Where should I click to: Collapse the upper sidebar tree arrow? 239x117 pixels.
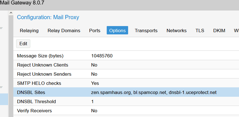pos(1,28)
